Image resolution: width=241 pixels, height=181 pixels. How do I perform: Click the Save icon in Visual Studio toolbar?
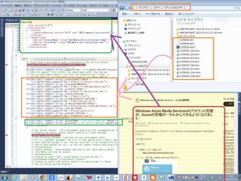click(19, 10)
